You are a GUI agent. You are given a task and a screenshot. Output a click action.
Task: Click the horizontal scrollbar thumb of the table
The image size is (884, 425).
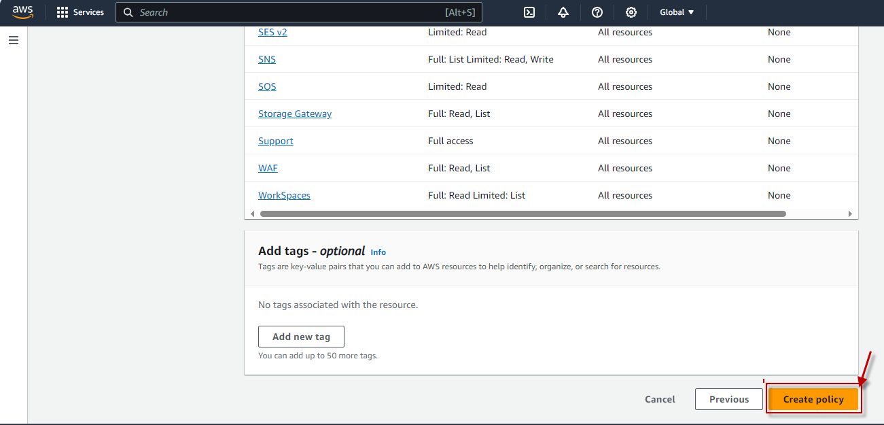coord(523,214)
